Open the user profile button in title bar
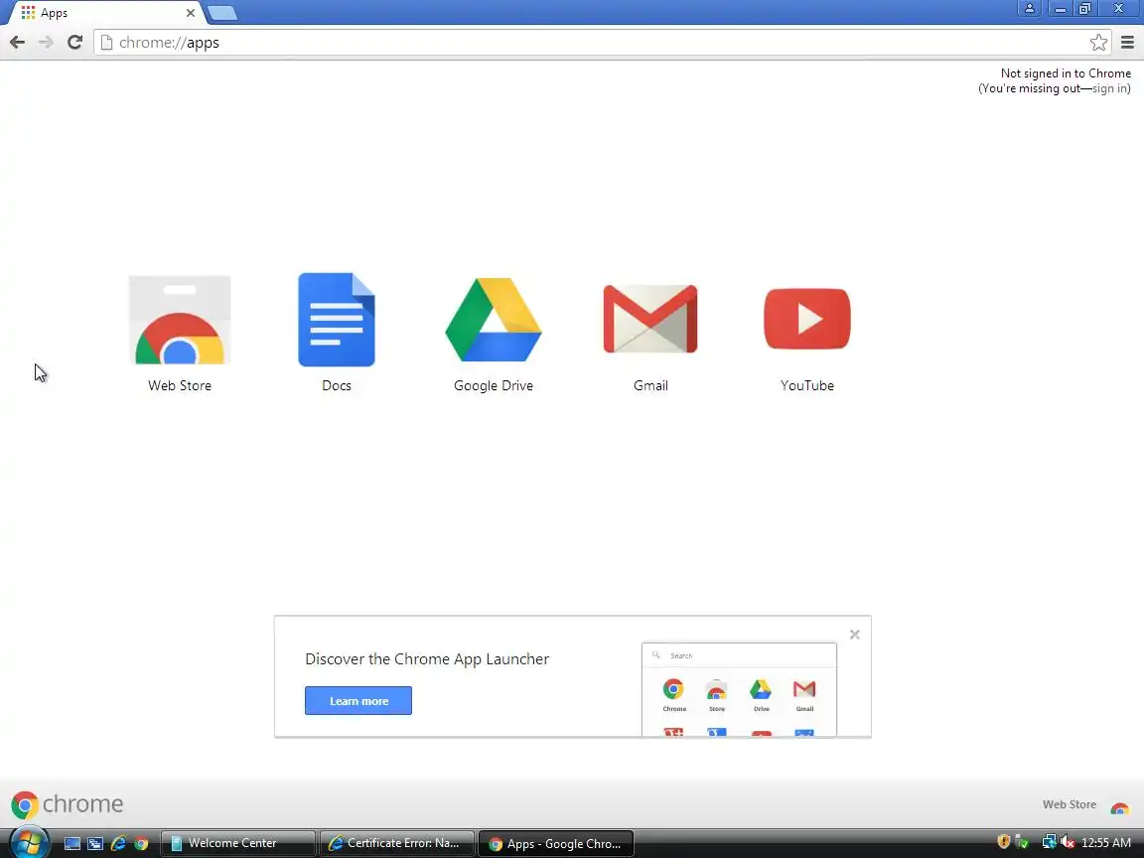This screenshot has height=858, width=1144. coord(1030,8)
